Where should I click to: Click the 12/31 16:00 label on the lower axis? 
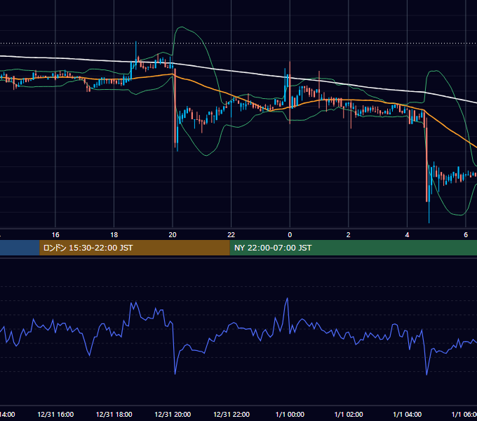[55, 414]
